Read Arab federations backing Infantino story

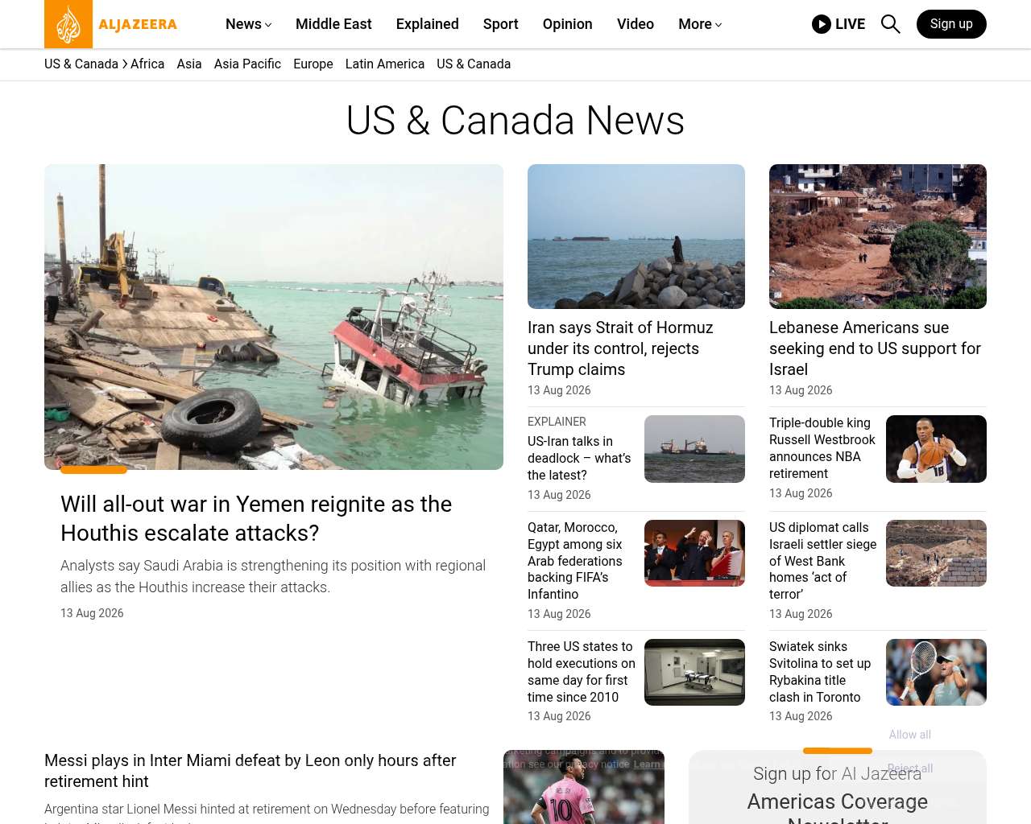[x=575, y=561]
